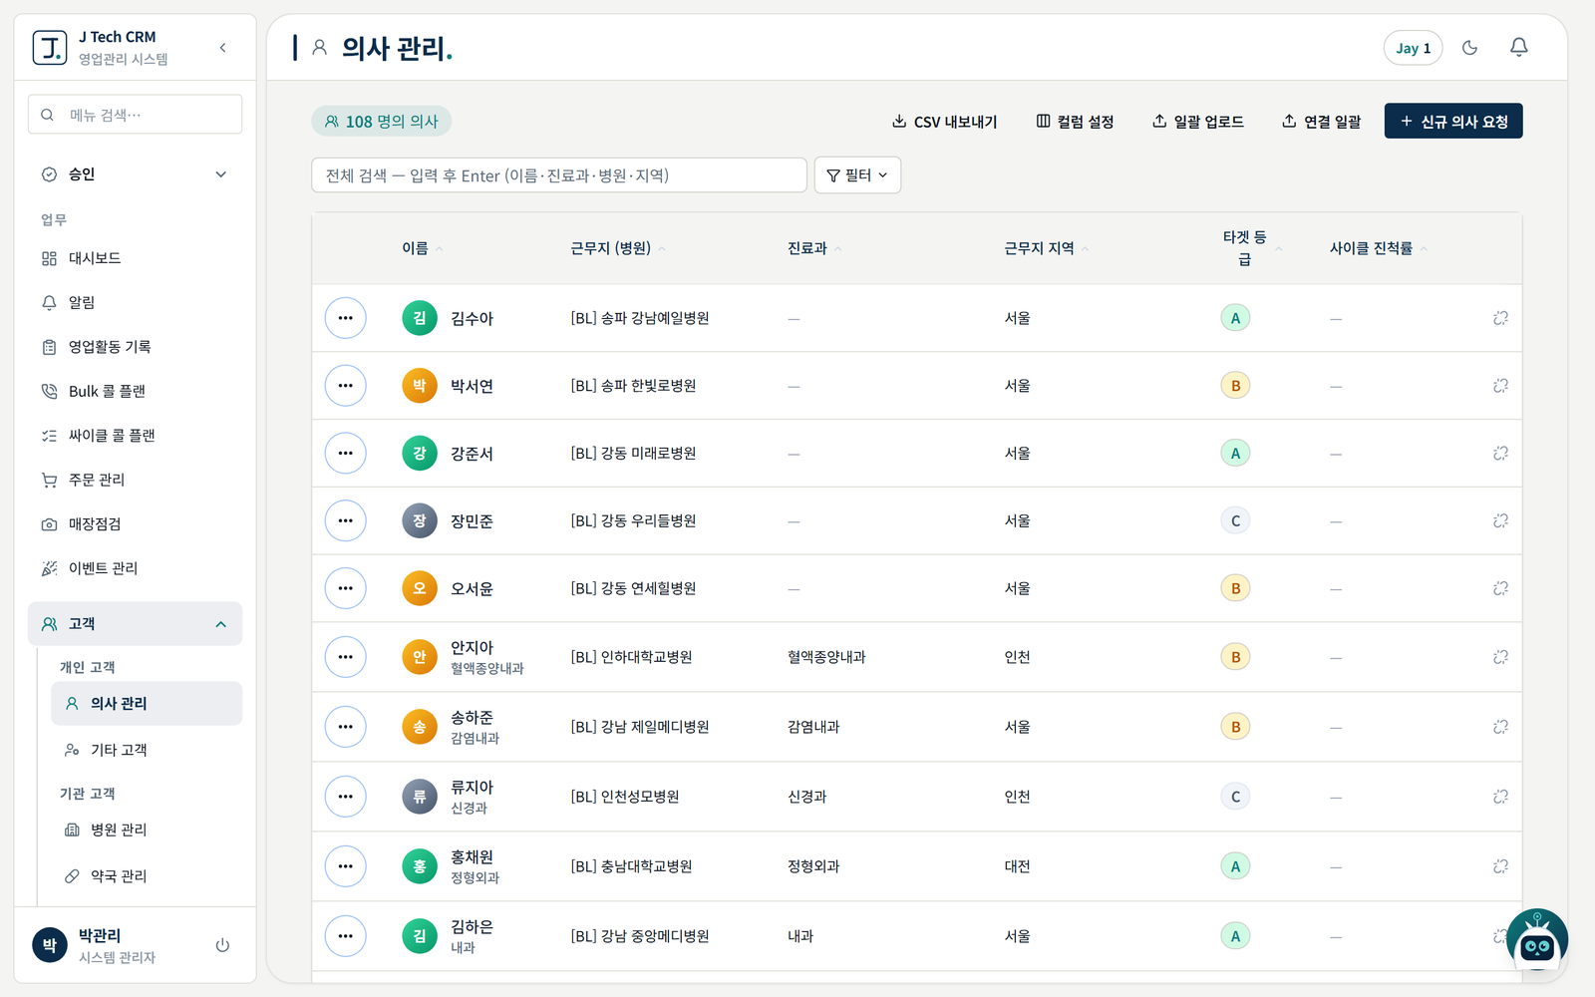Click 일괄 업로드 button
Screen dimensions: 1595x997
1198,122
